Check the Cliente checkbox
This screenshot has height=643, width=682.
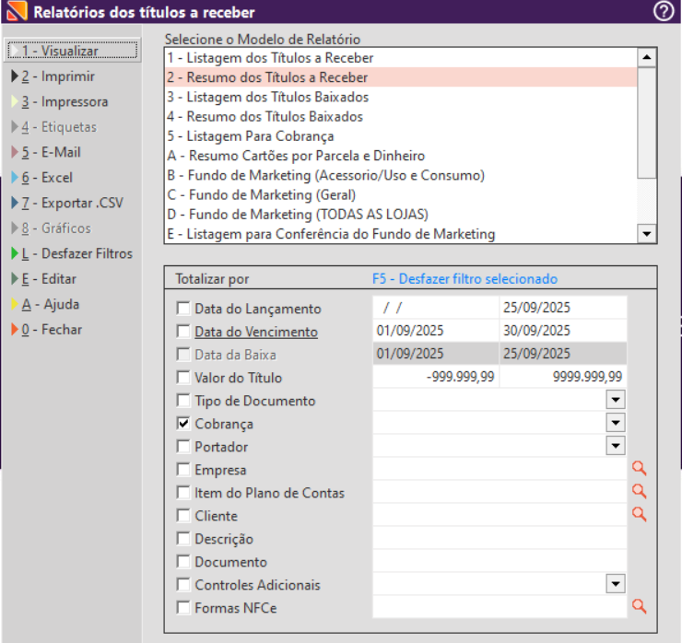click(183, 516)
